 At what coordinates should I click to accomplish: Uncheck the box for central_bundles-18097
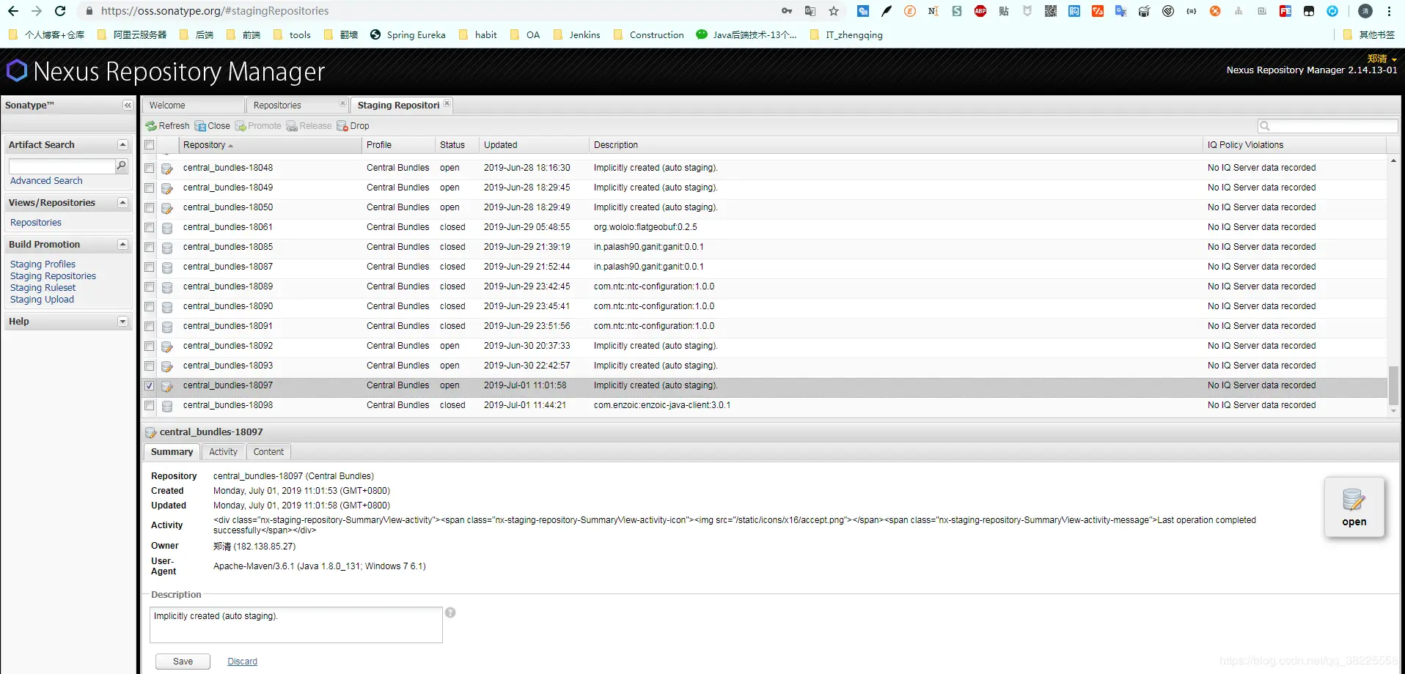150,386
